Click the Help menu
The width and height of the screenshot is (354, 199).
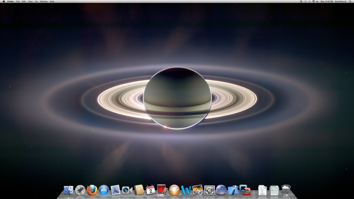tap(52, 2)
